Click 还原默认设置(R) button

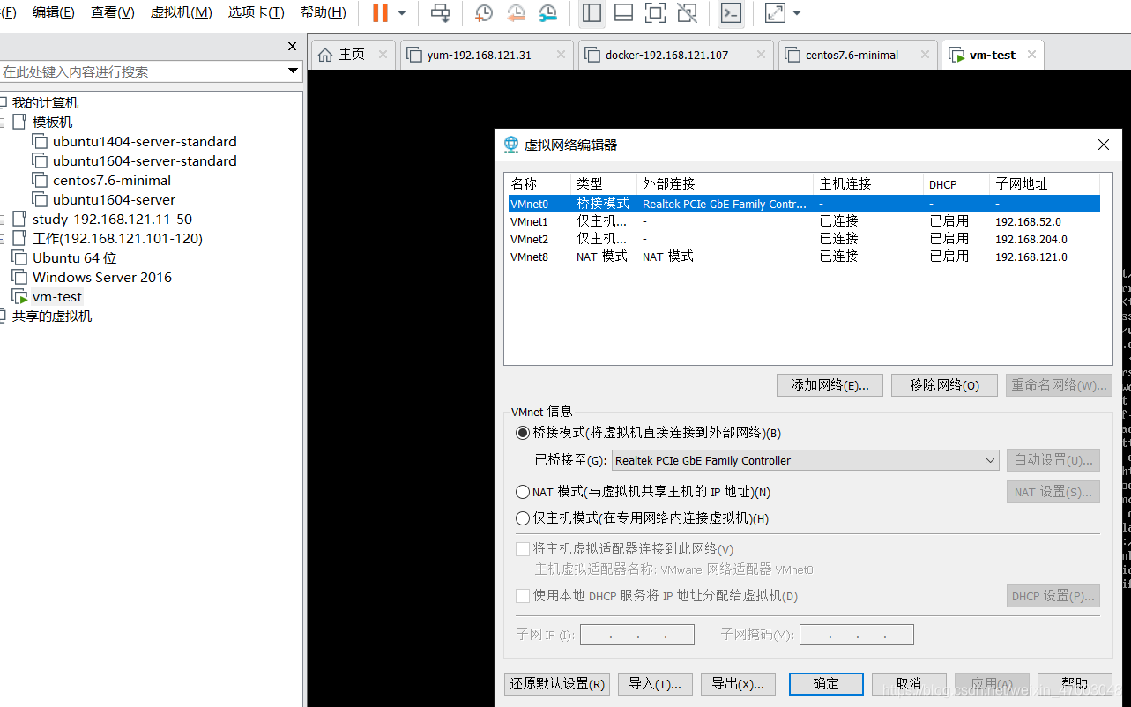(x=557, y=683)
